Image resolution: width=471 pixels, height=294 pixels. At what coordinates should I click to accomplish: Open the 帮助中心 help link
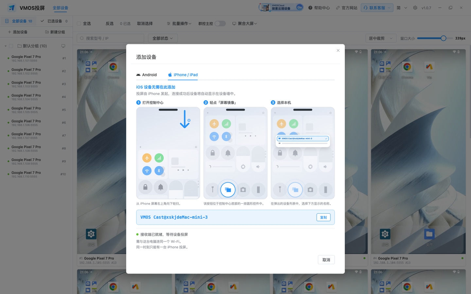click(x=319, y=8)
